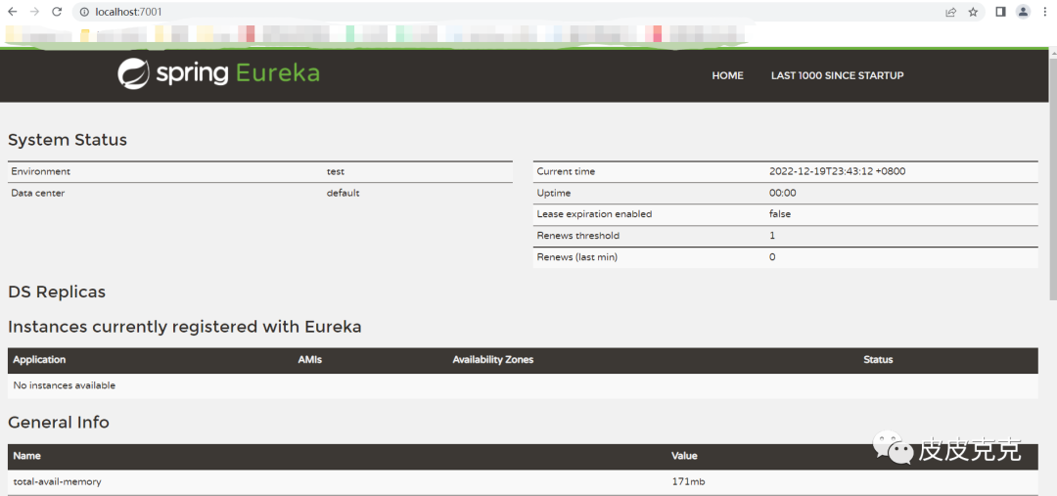The height and width of the screenshot is (496, 1057).
Task: Select the Data center label
Action: coord(38,194)
